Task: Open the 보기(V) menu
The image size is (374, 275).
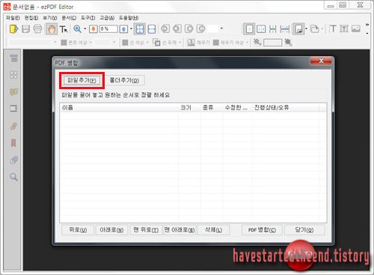Action: (x=50, y=18)
